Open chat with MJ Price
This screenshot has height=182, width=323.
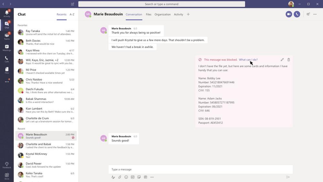46,71
